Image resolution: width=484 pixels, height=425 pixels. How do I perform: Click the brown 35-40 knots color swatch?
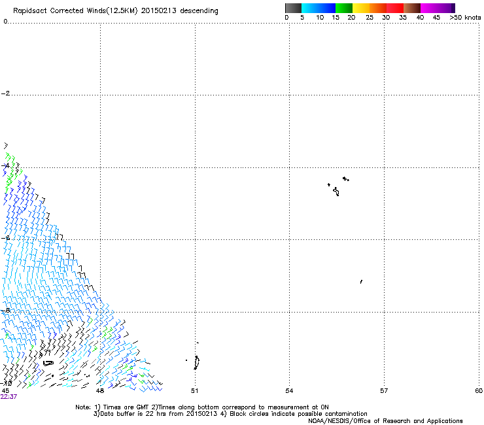pos(412,8)
